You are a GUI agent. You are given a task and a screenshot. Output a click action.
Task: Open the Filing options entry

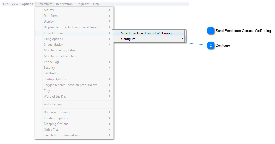(x=74, y=39)
